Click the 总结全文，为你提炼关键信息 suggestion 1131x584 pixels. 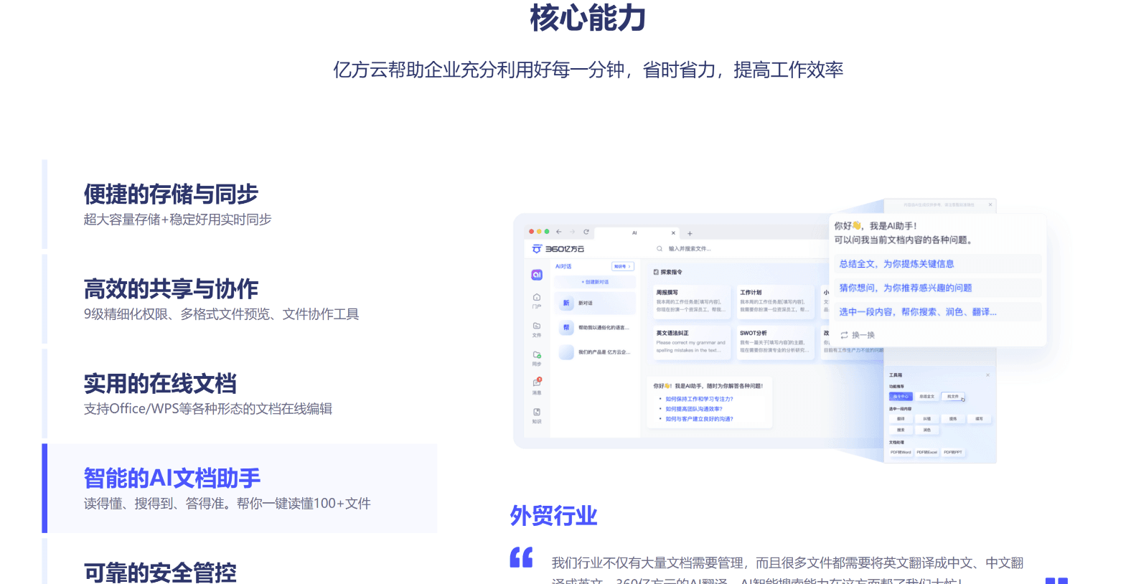pos(937,264)
